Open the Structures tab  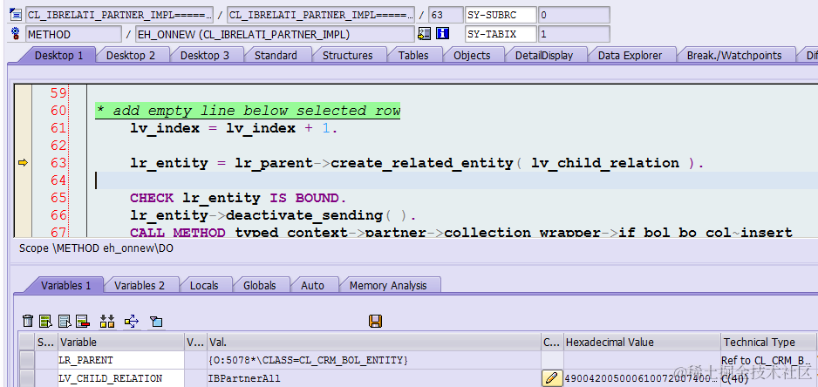(x=347, y=55)
